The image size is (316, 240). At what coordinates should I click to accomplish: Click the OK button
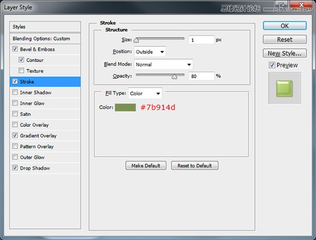click(284, 26)
